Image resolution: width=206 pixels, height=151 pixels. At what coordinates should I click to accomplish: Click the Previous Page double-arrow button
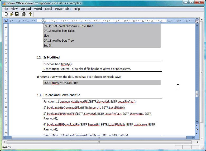pyautogui.click(x=197, y=126)
